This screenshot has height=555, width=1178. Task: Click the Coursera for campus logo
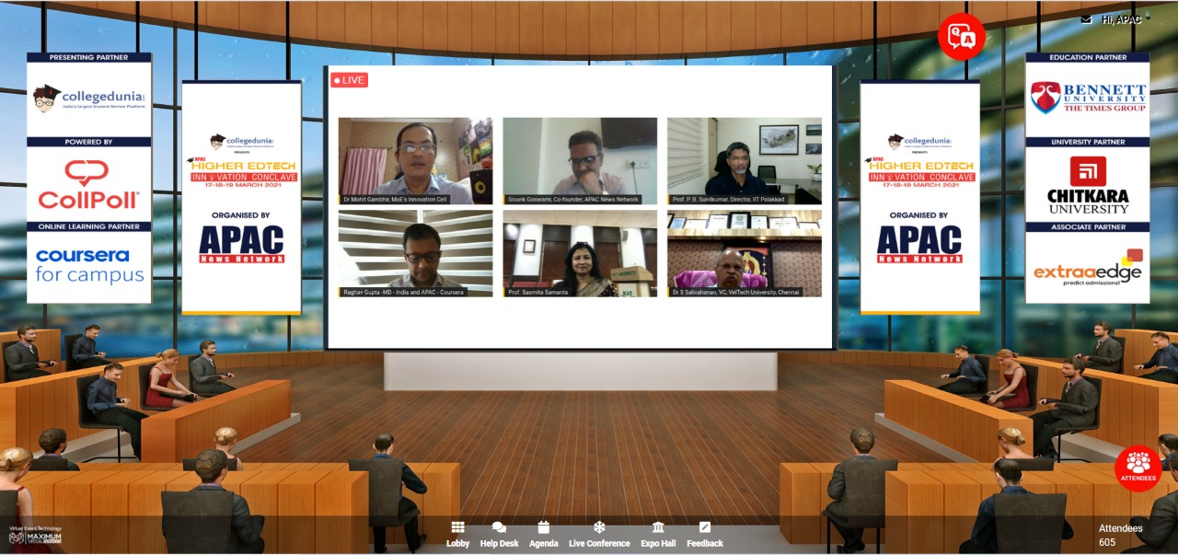89,265
